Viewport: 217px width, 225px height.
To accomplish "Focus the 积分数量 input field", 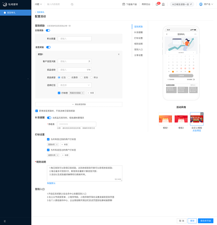I will pos(75,38).
